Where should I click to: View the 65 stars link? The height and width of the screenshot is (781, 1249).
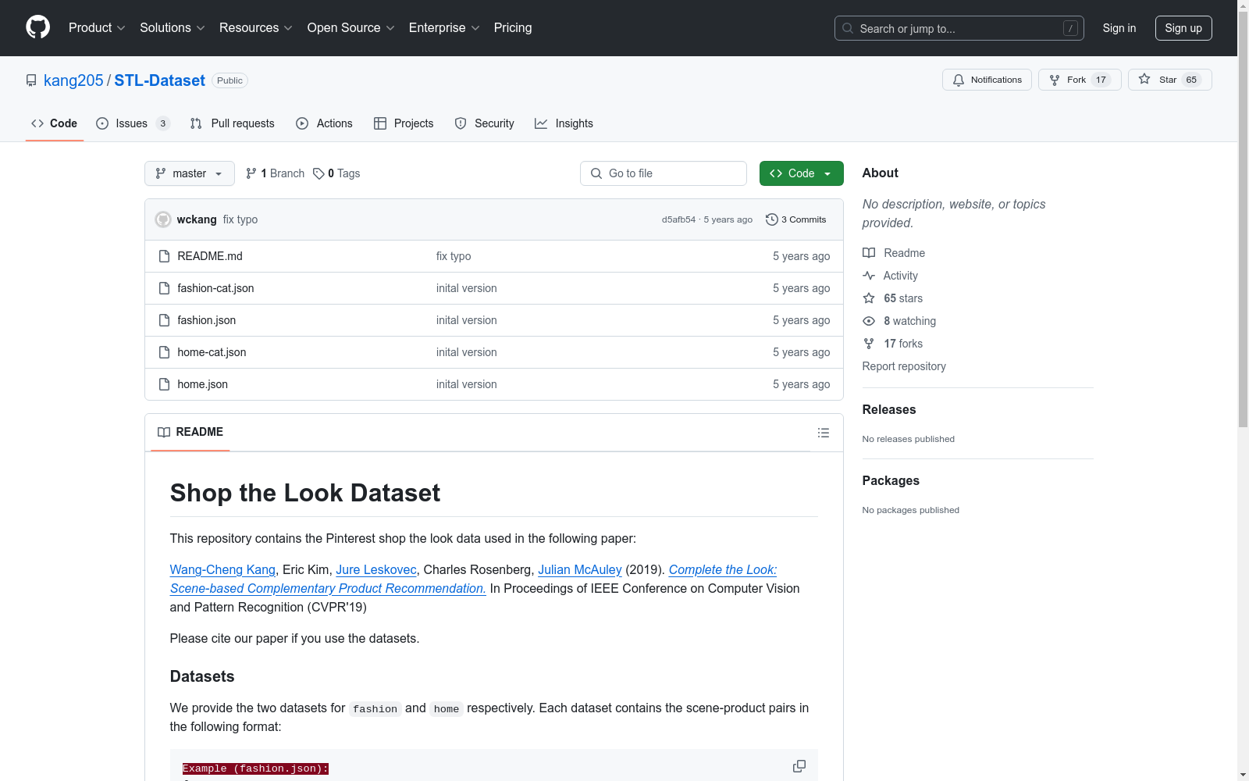893,298
